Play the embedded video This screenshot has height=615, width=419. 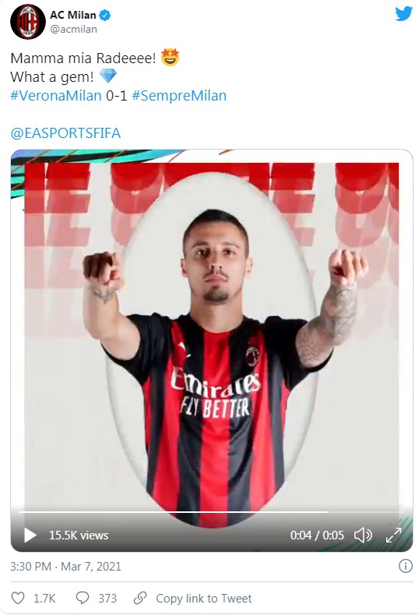click(30, 535)
